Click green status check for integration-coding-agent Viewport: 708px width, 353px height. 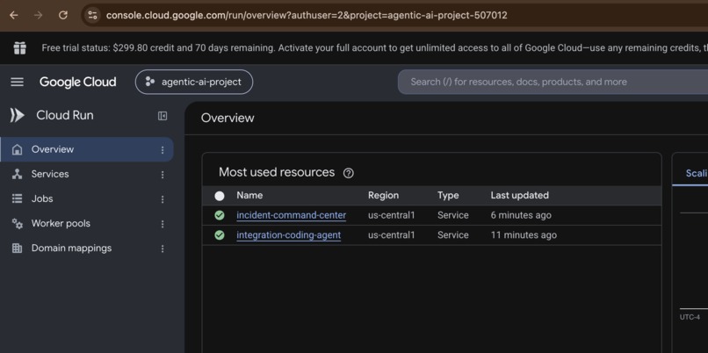click(220, 235)
